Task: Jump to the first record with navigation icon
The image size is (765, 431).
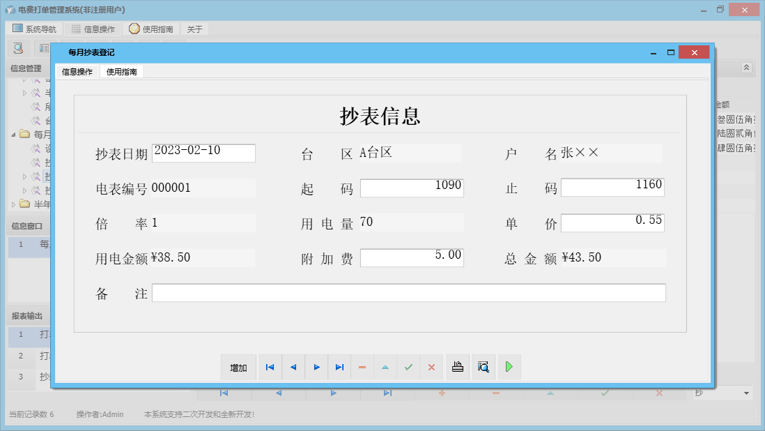Action: 270,367
